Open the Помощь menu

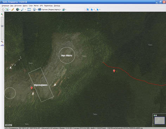[57, 6]
